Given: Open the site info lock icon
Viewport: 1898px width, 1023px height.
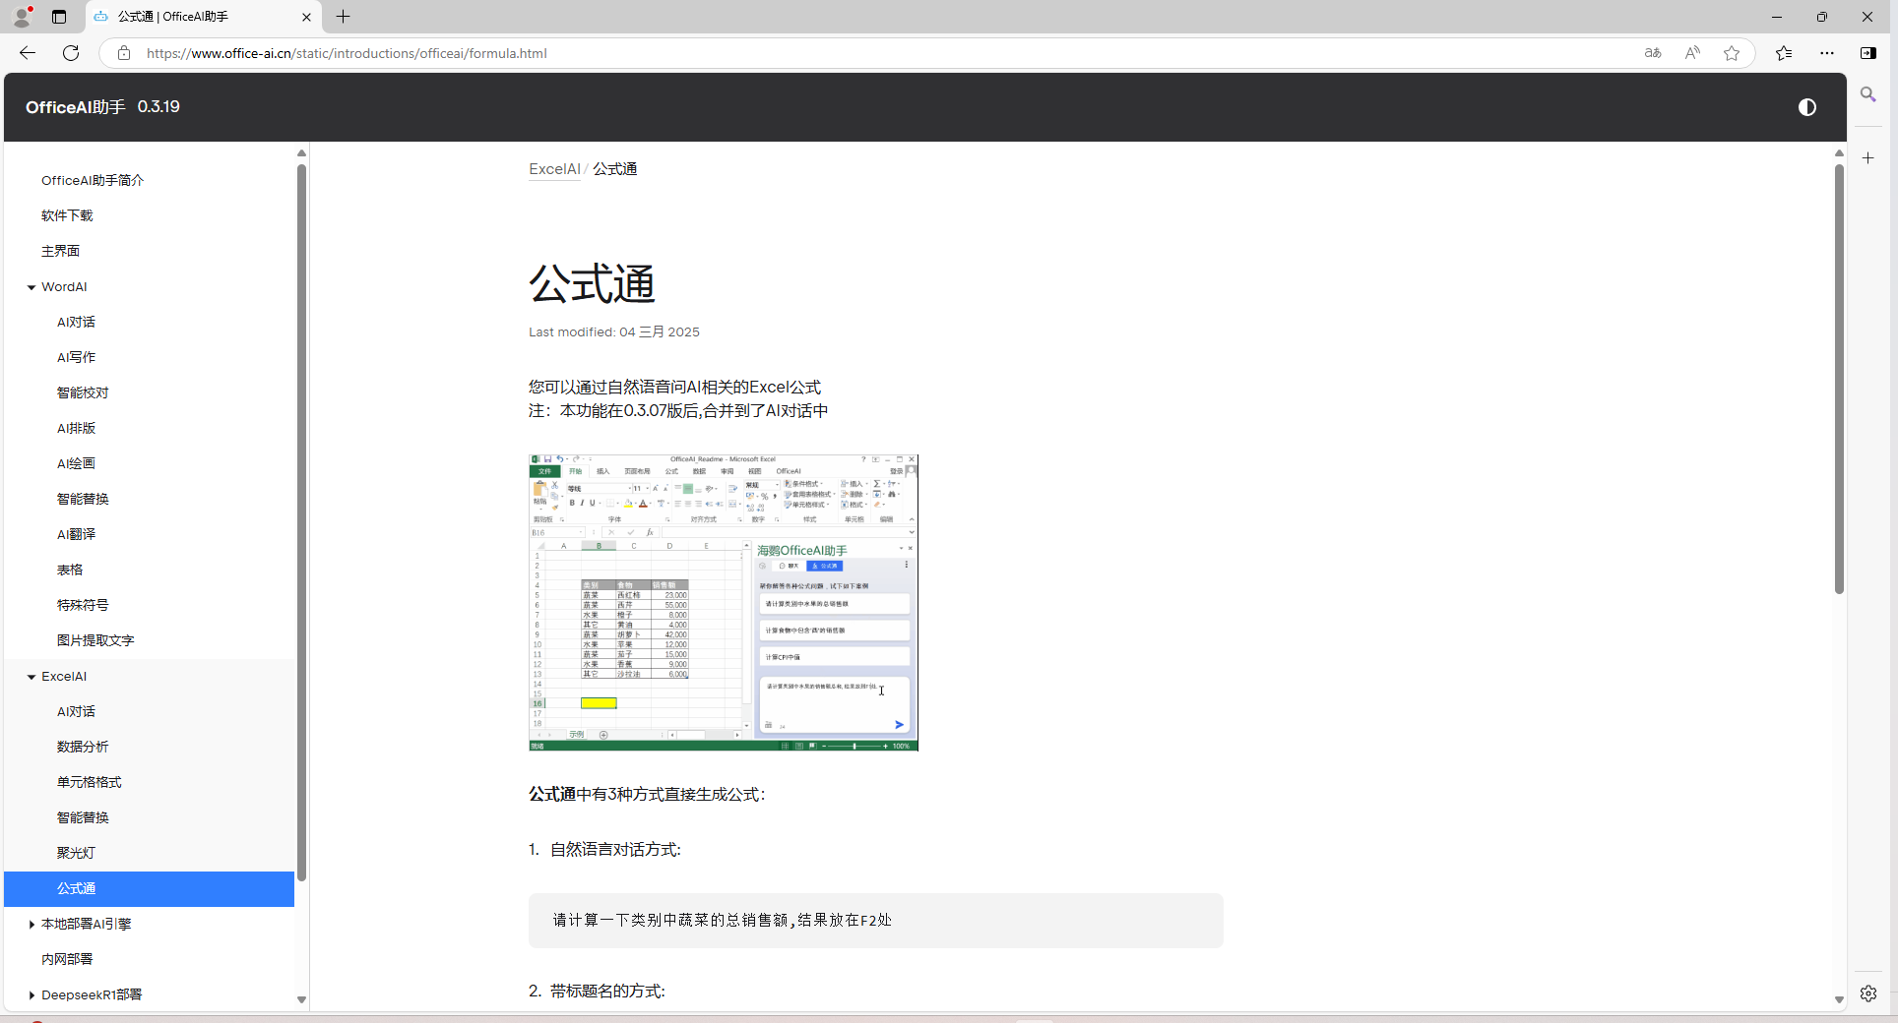Looking at the screenshot, I should click(123, 53).
